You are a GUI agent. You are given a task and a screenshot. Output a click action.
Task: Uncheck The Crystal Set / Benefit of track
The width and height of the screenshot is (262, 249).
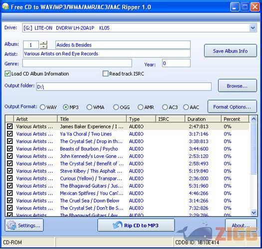click(9, 163)
